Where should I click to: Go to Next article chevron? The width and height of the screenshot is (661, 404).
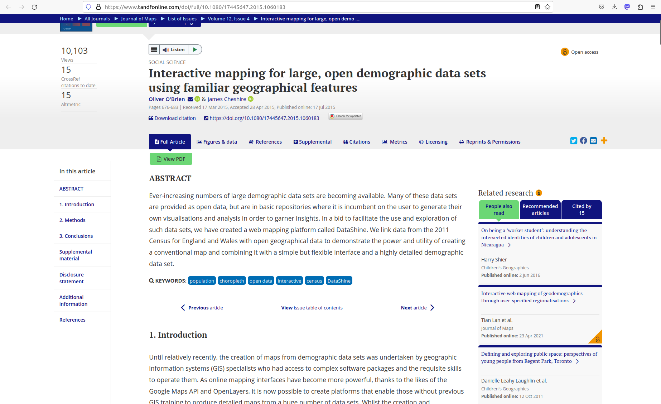click(x=432, y=308)
